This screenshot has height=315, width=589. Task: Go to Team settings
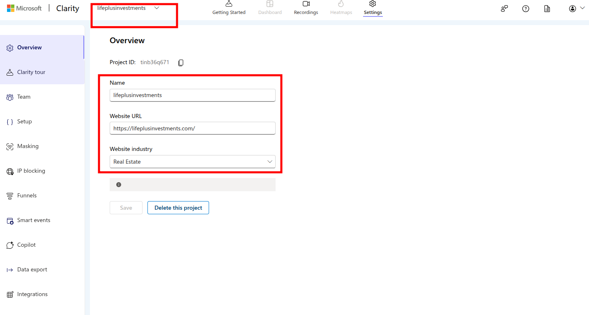coord(42,97)
